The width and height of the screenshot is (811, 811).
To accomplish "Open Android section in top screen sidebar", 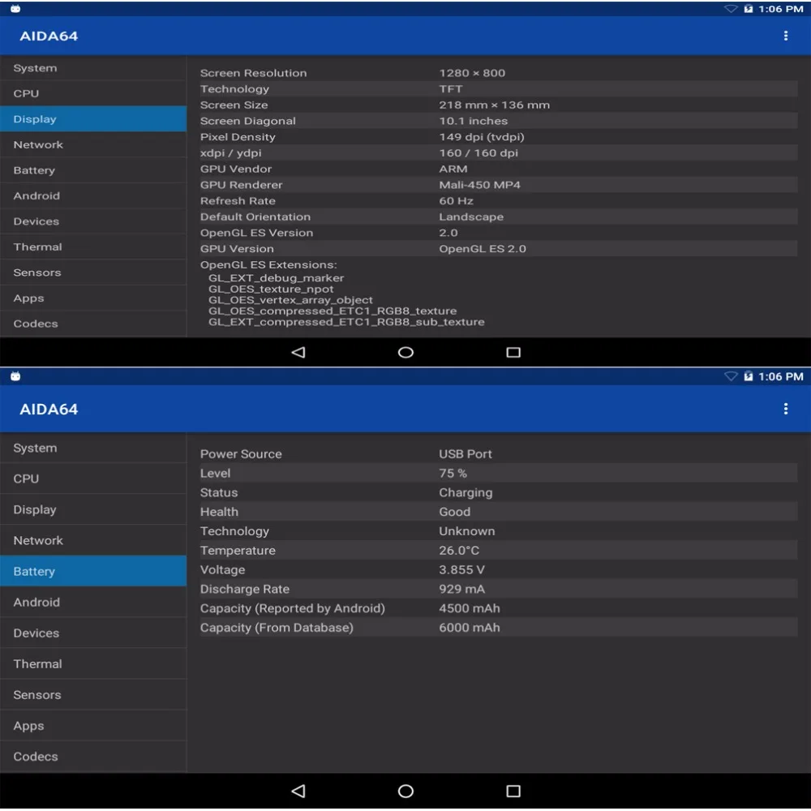I will [93, 195].
